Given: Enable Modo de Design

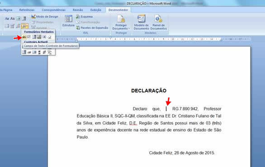Looking at the screenshot, I should coord(45,17).
